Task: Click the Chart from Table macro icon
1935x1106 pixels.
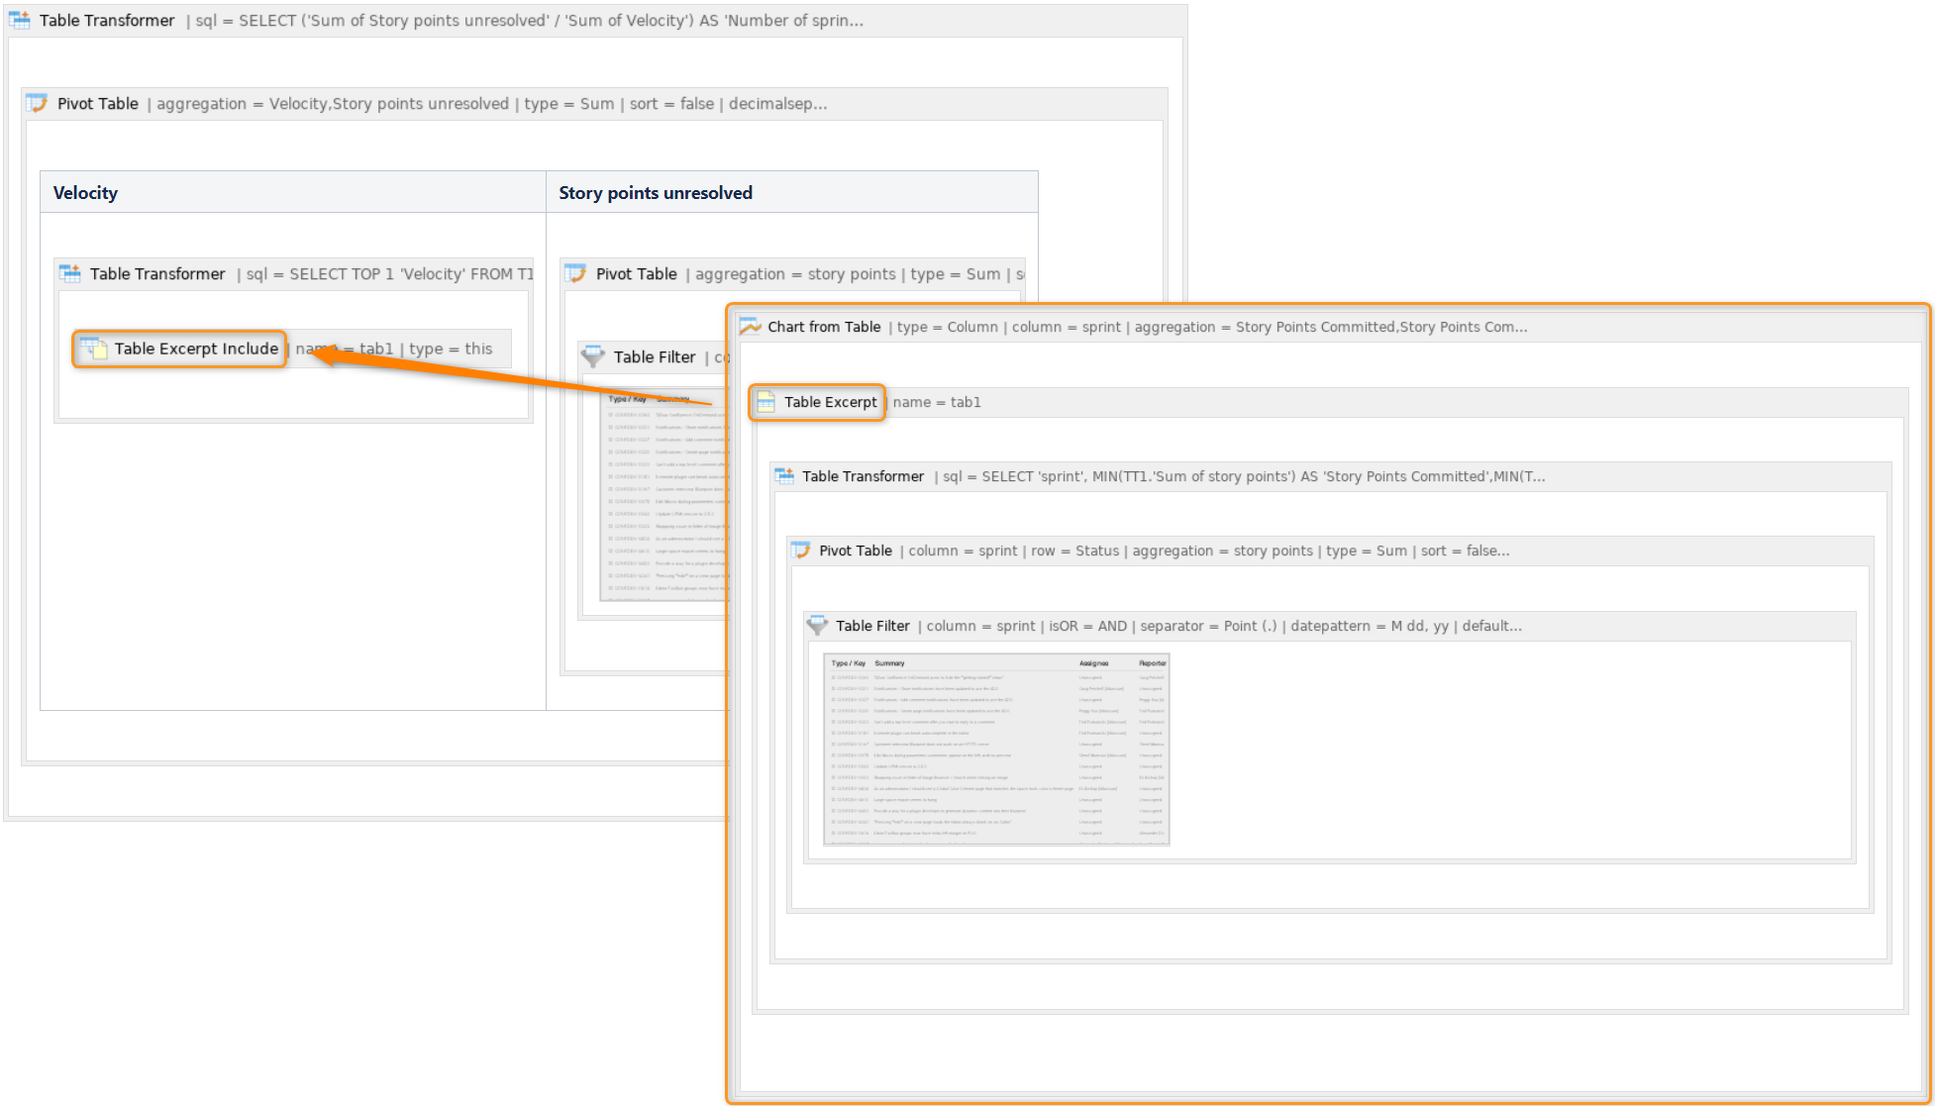Action: (750, 327)
